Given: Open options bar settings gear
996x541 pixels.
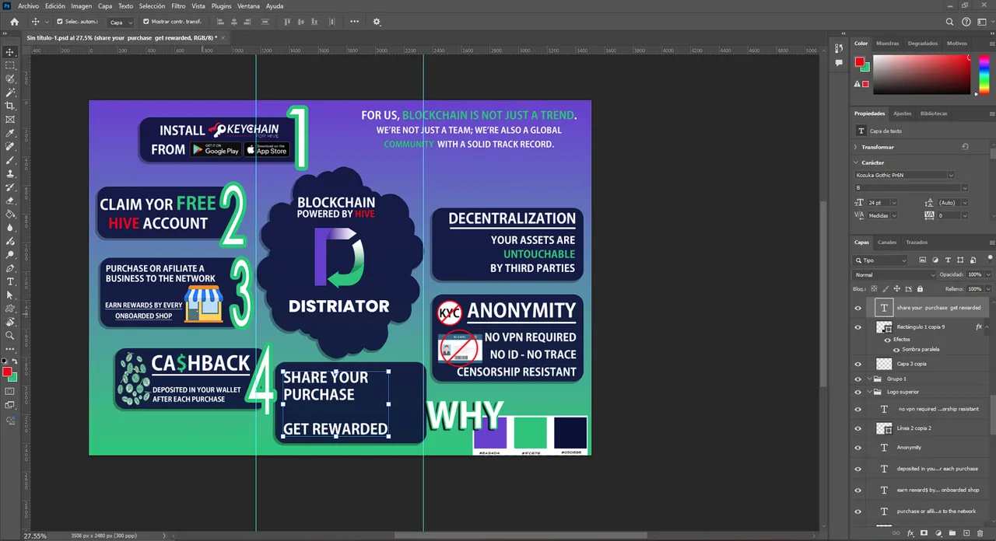Looking at the screenshot, I should [377, 22].
